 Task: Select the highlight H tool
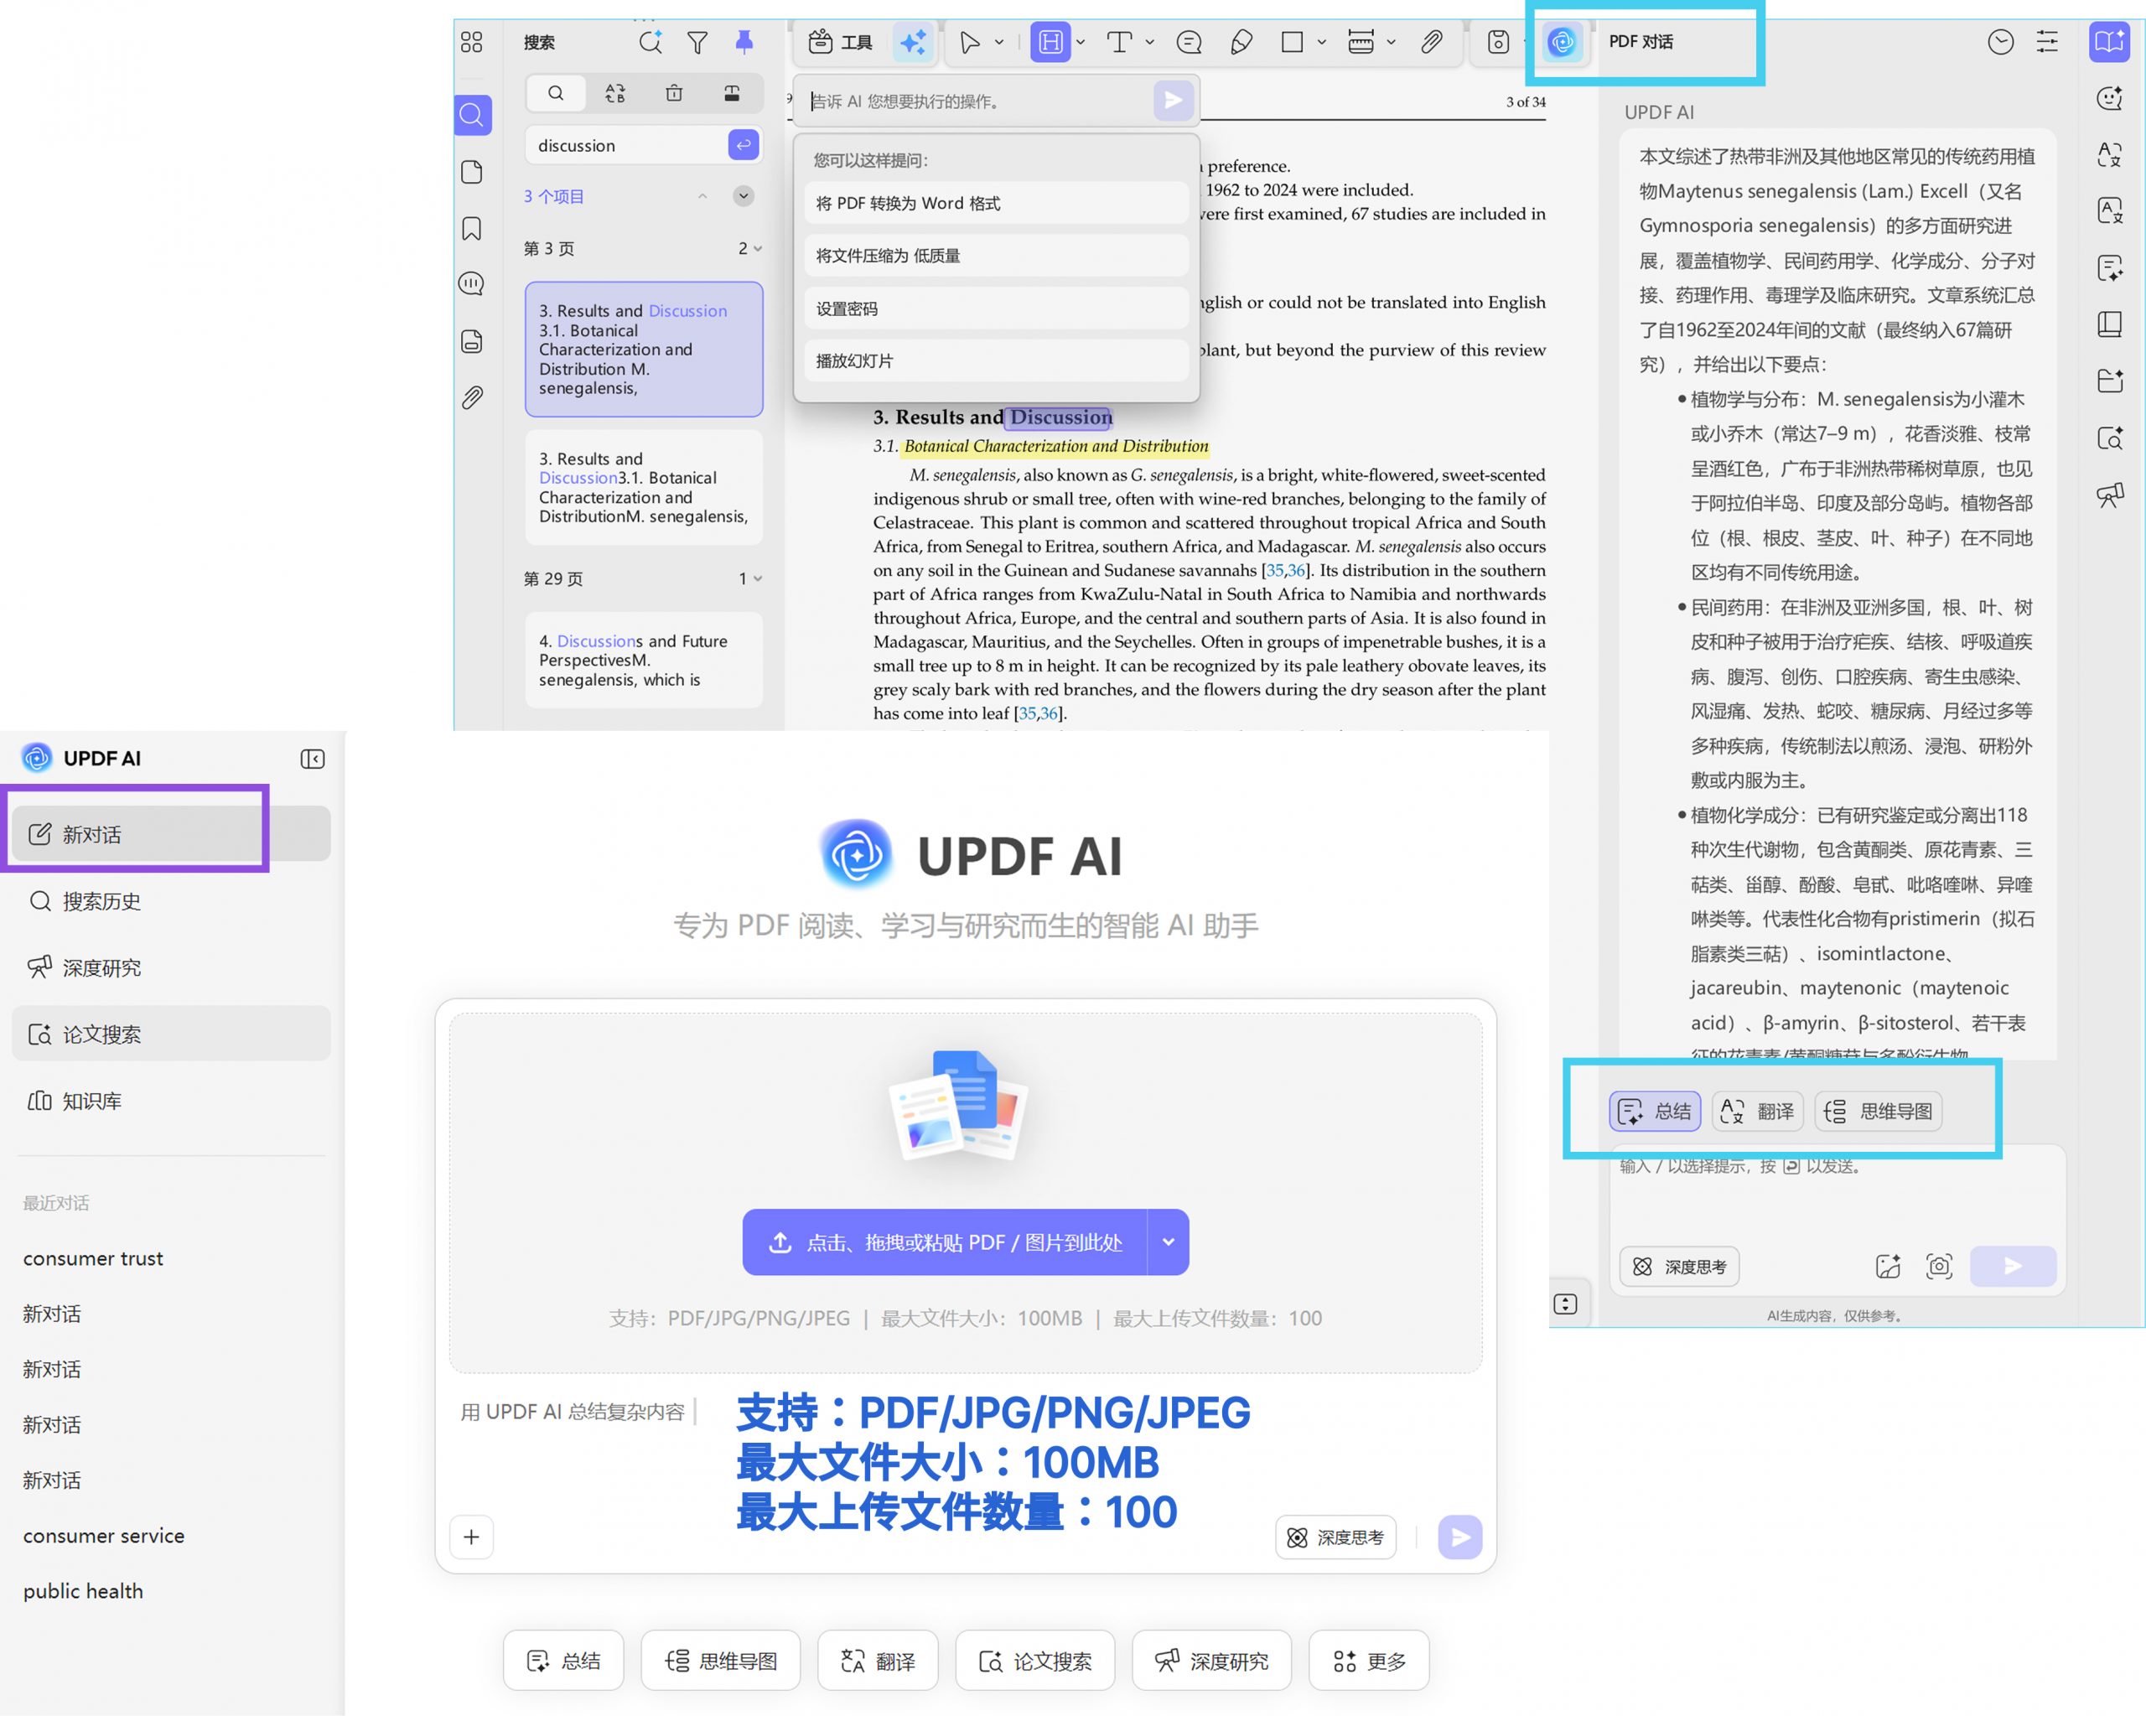[x=1050, y=42]
